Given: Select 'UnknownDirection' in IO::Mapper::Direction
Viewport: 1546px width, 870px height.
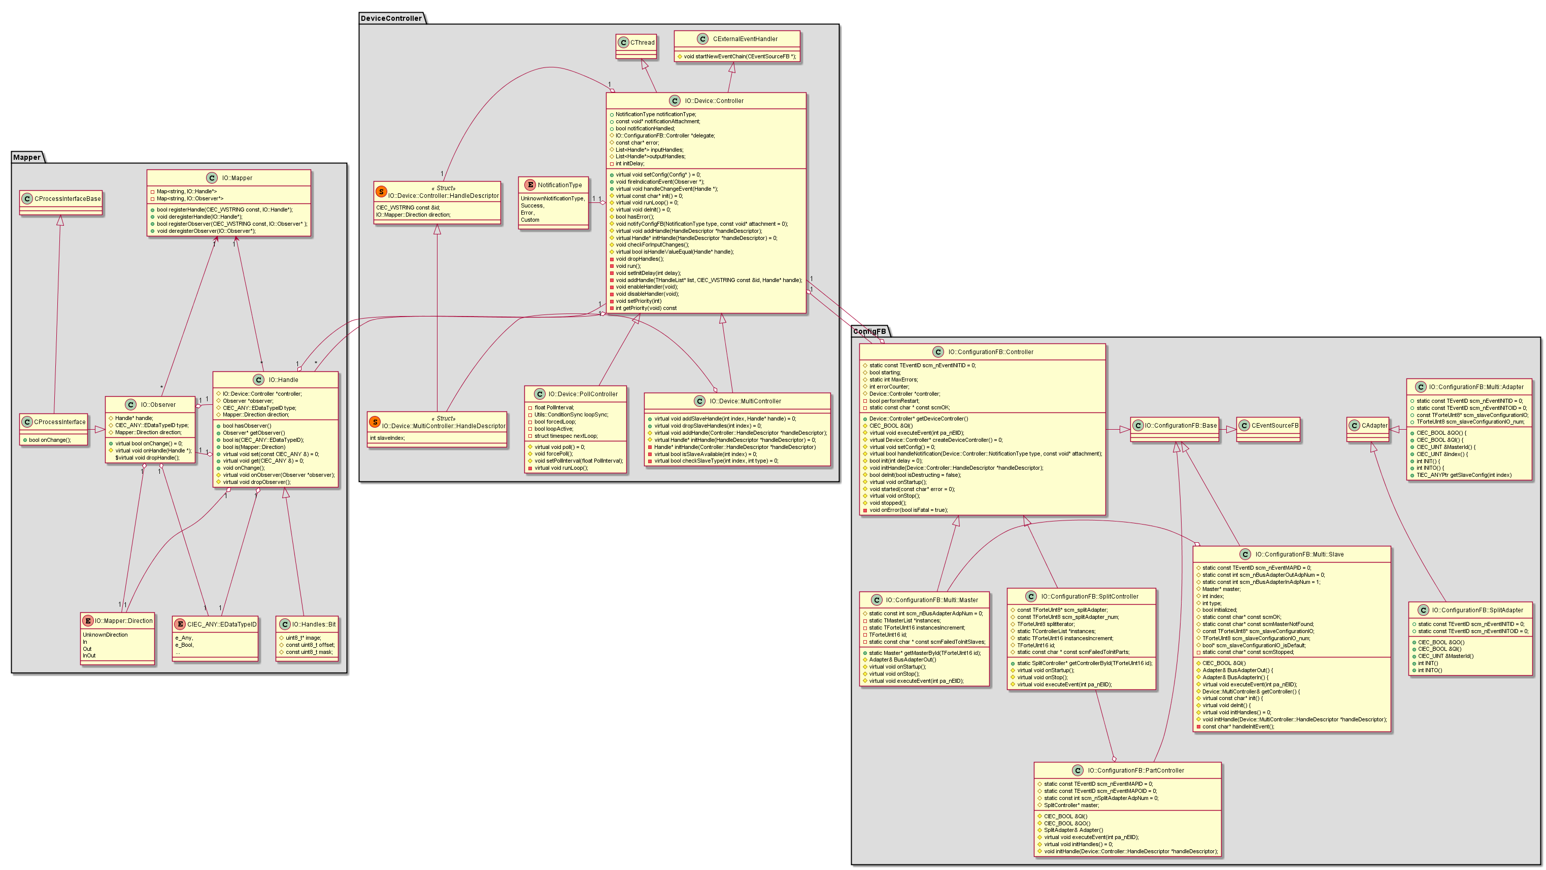Looking at the screenshot, I should (x=105, y=635).
